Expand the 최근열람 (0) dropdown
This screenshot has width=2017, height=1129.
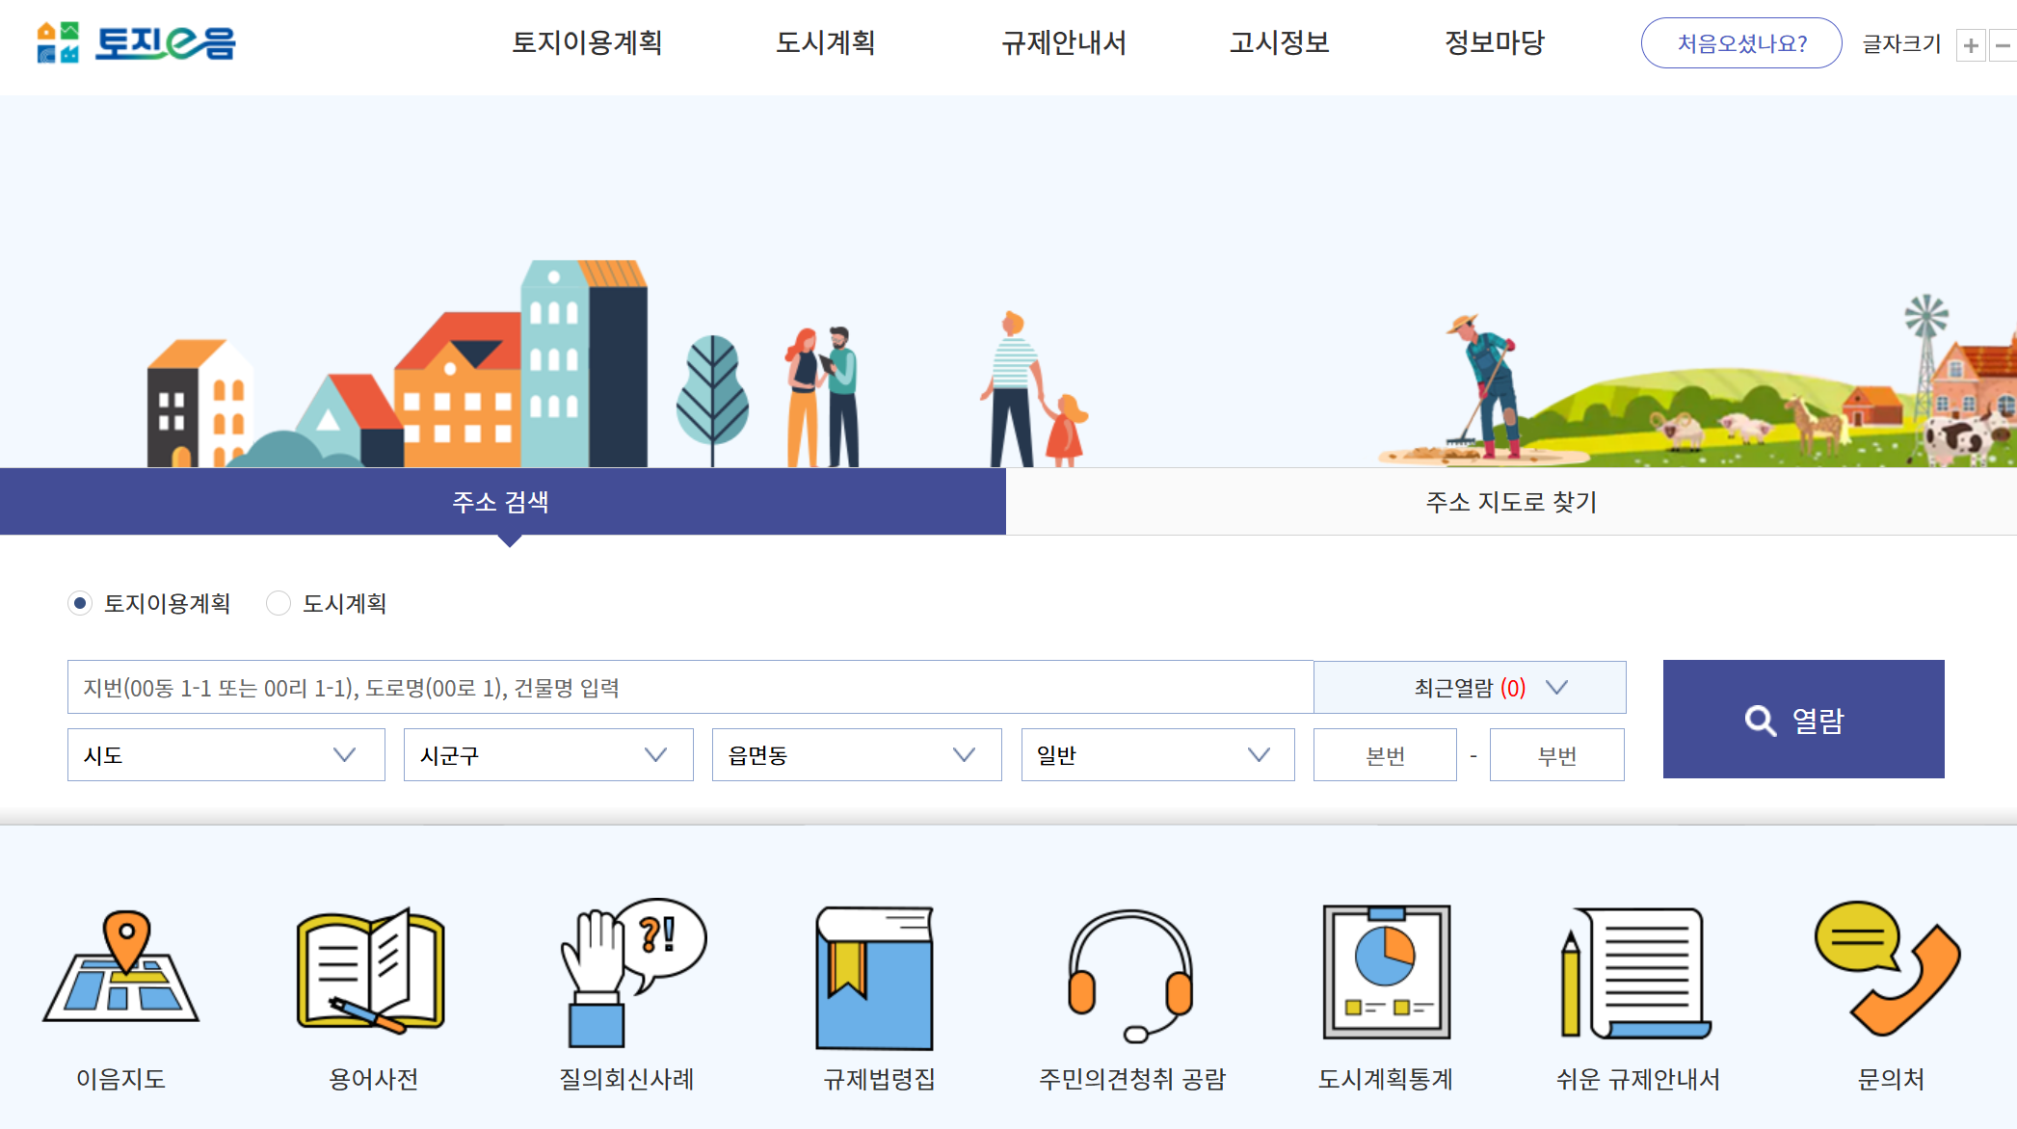coord(1470,687)
